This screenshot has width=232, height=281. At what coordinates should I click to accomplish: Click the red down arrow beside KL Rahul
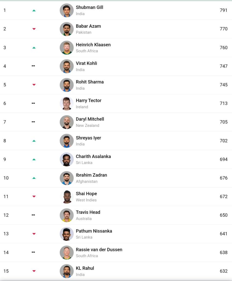tap(34, 271)
